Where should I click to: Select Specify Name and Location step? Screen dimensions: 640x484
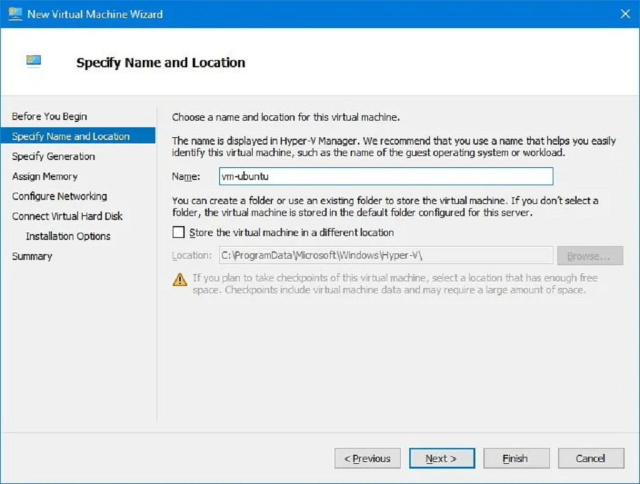tap(78, 136)
